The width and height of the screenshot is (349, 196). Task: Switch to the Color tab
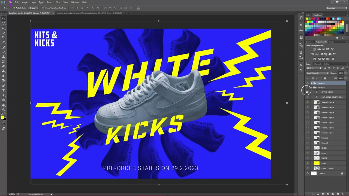tap(308, 15)
